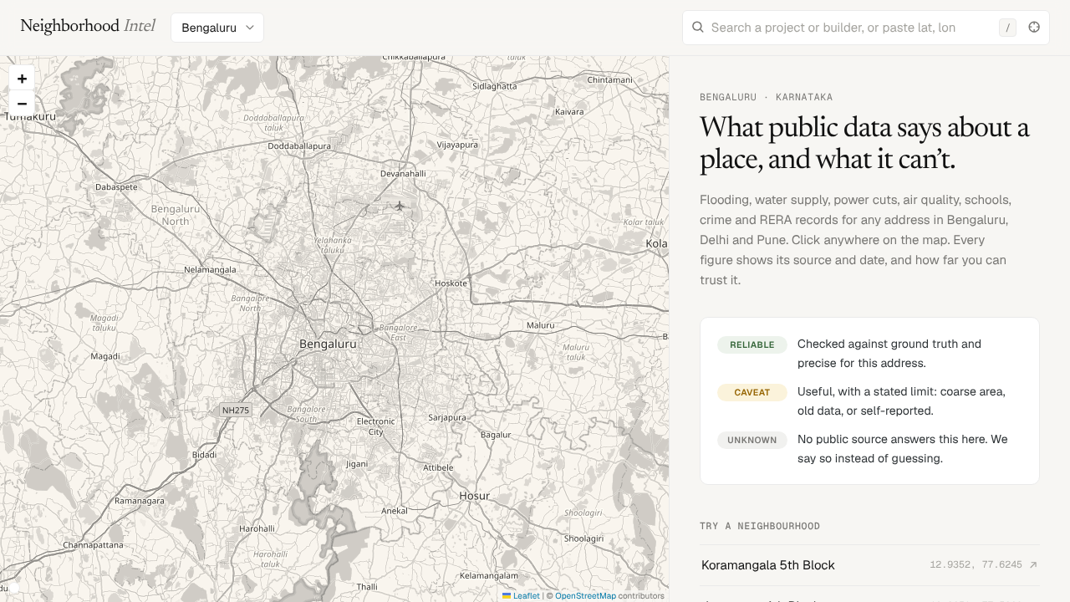1070x602 pixels.
Task: Click Channapattana on the map
Action: click(x=93, y=545)
